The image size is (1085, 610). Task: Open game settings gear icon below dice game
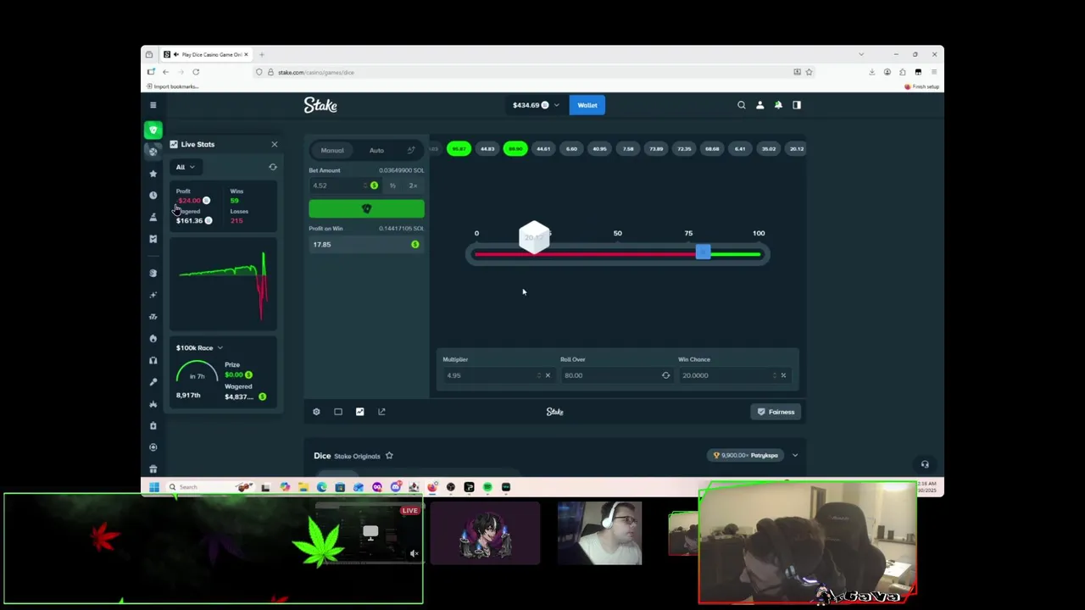(x=316, y=412)
